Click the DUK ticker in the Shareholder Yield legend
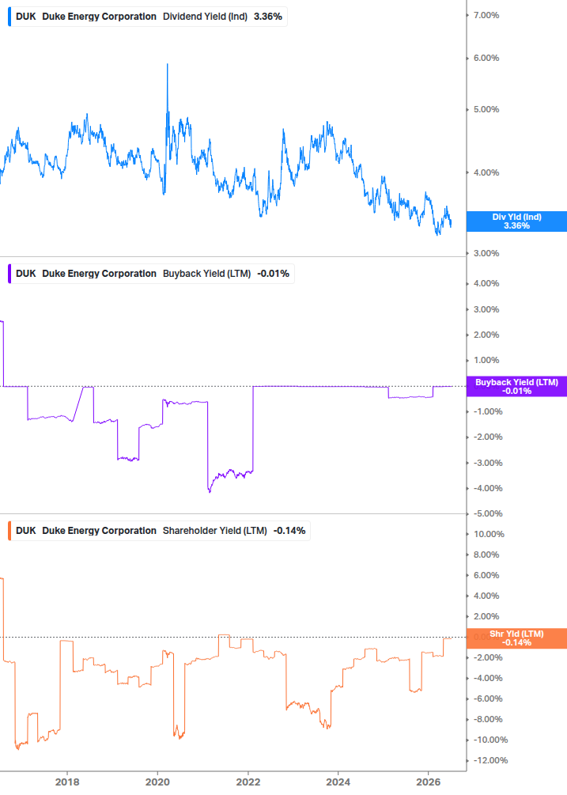The width and height of the screenshot is (567, 795). click(26, 531)
